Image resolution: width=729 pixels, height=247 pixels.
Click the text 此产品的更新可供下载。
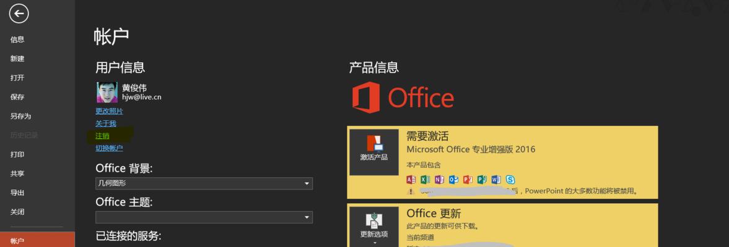tap(443, 227)
